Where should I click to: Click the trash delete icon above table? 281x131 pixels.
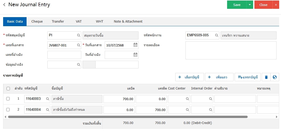(x=266, y=77)
